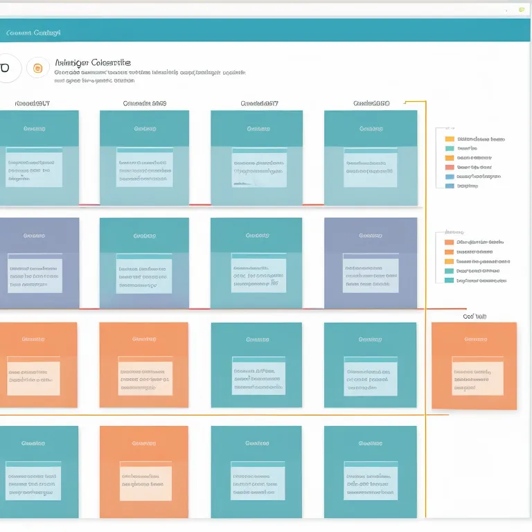The width and height of the screenshot is (532, 532).
Task: Click the red swatch in the upper legend
Action: [450, 167]
